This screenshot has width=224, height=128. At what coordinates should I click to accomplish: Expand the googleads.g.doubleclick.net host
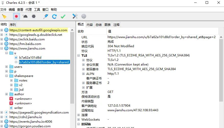tap(2, 35)
